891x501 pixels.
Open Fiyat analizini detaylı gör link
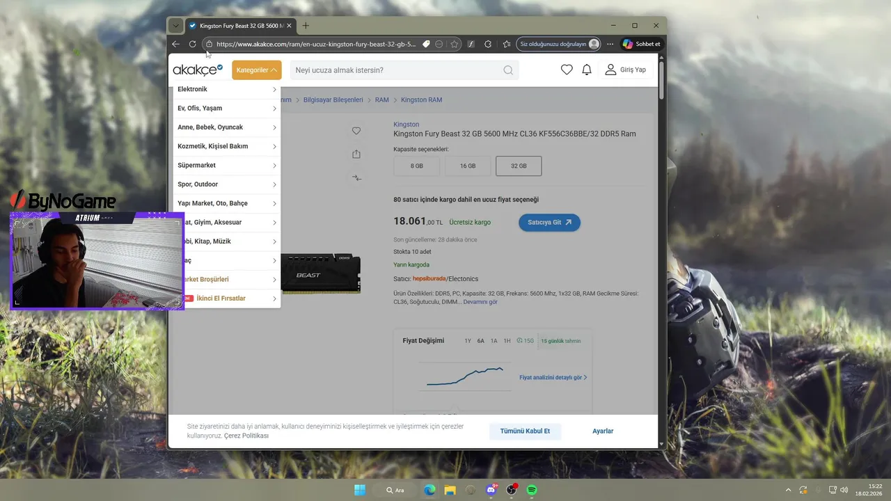(x=553, y=377)
